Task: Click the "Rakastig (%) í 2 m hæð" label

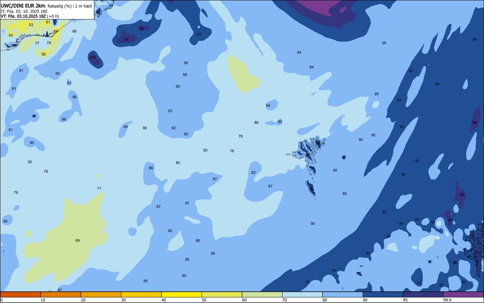Action: point(70,6)
